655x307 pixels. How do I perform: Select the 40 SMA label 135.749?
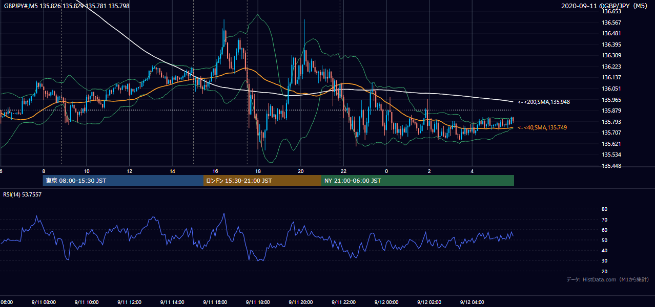pos(542,127)
